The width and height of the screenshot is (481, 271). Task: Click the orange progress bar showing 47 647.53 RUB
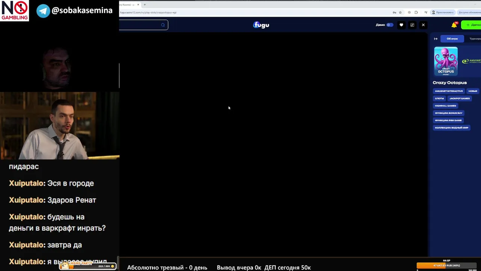tap(447, 265)
